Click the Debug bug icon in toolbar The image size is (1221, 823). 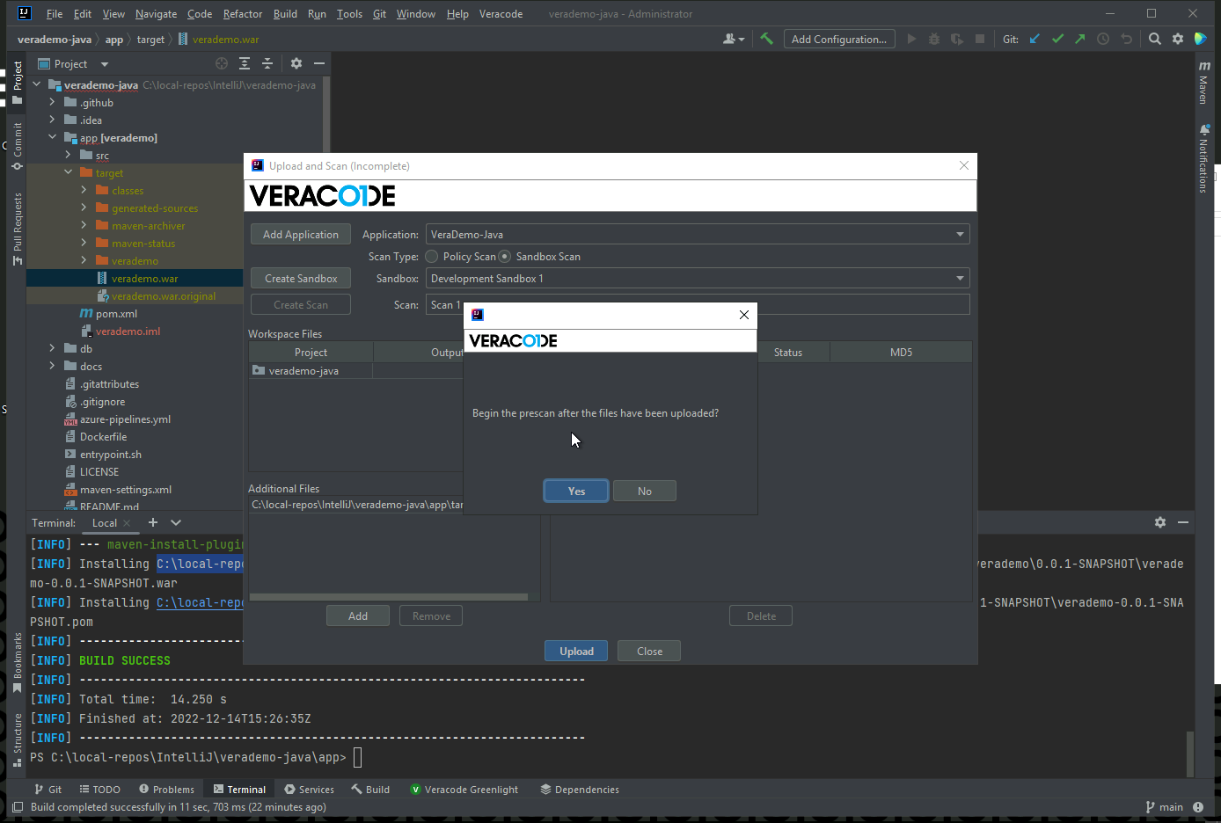click(934, 39)
